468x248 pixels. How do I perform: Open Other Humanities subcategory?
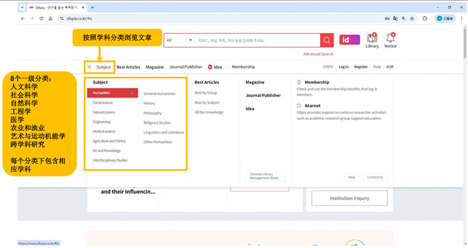157,142
